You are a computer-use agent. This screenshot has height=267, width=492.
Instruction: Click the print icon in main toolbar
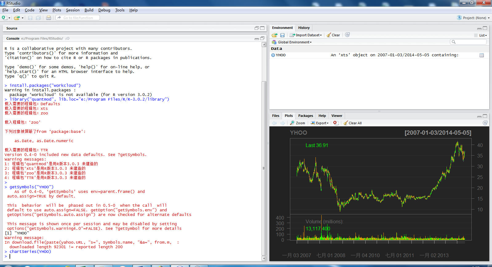tap(49, 18)
